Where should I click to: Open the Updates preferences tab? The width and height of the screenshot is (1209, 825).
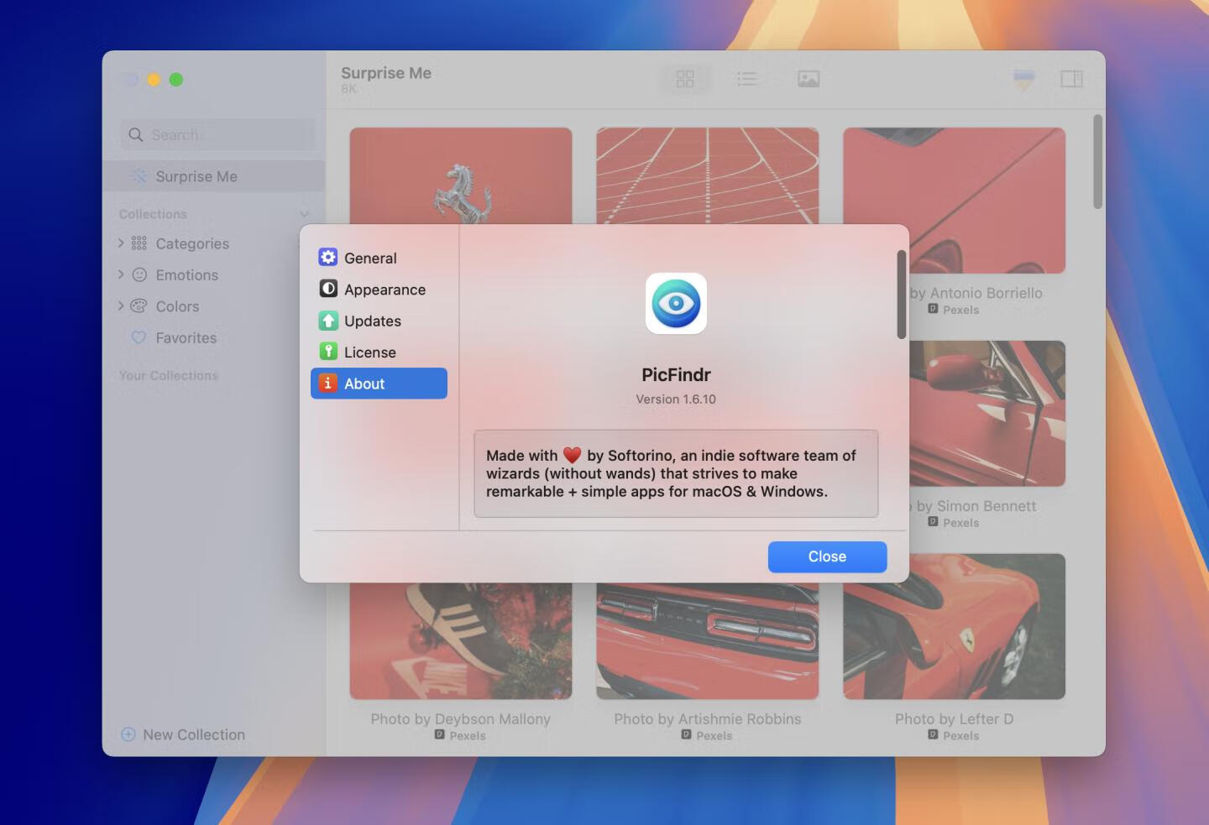point(379,321)
